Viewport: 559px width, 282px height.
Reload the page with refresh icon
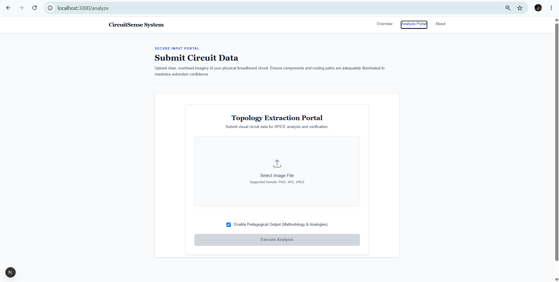click(34, 8)
